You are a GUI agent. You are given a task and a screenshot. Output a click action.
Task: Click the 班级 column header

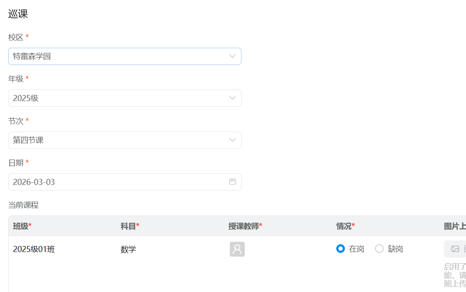tap(22, 226)
